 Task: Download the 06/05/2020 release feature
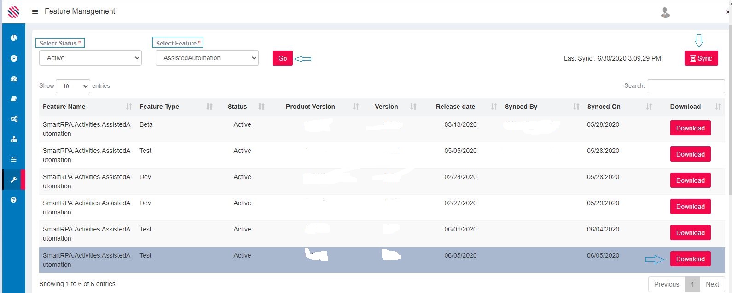pyautogui.click(x=690, y=259)
